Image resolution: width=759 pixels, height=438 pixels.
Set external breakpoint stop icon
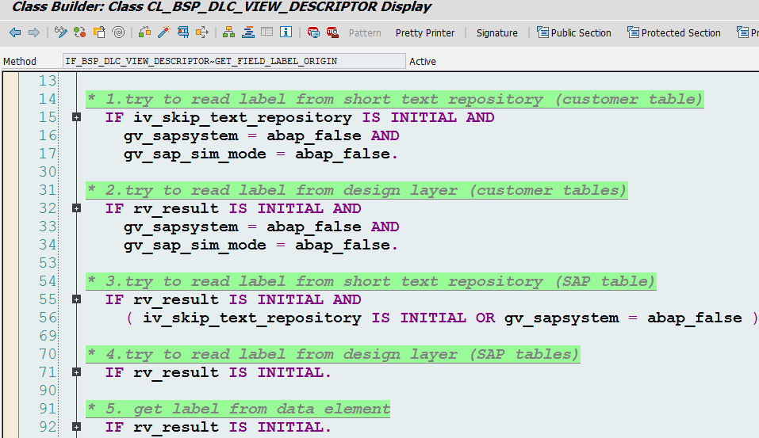pos(332,32)
